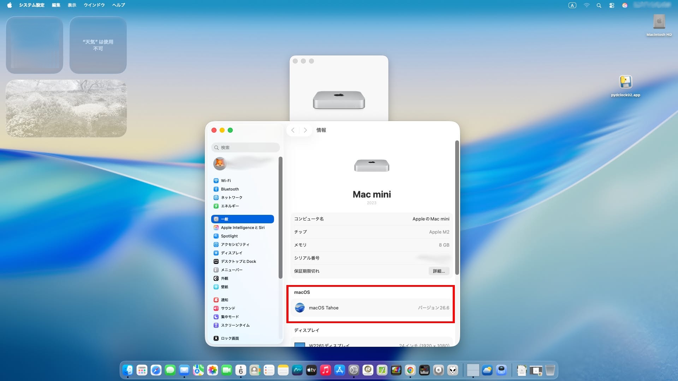Open Music from the Dock
The height and width of the screenshot is (381, 678).
(x=326, y=370)
